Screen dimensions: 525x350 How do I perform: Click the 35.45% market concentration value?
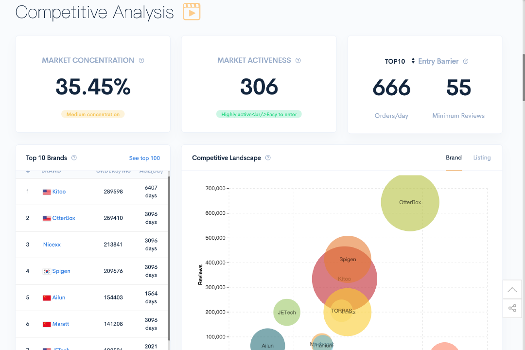click(x=93, y=87)
